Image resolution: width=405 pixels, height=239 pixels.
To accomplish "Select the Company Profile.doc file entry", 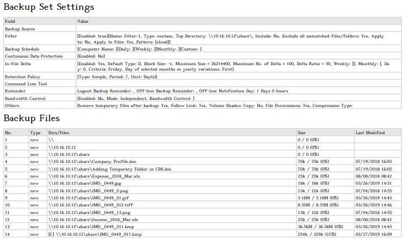I will pyautogui.click(x=86, y=161).
